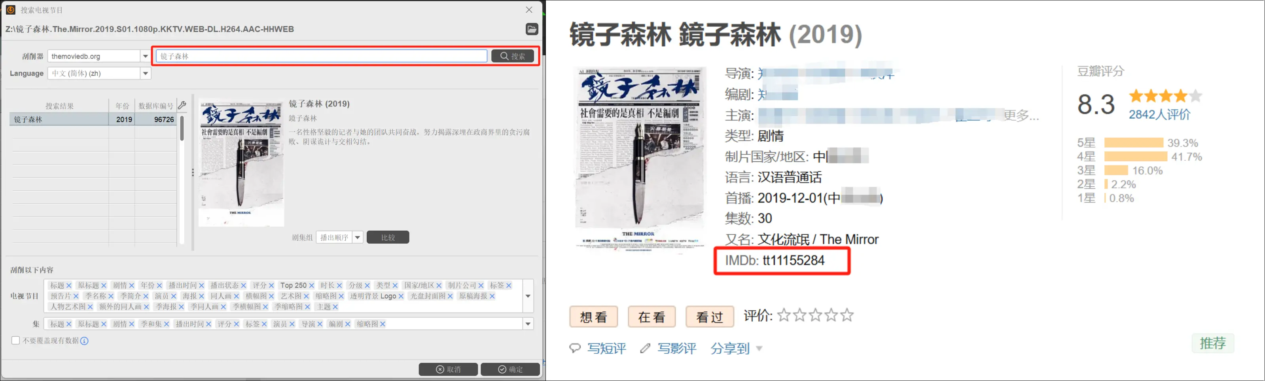The height and width of the screenshot is (381, 1265).
Task: Select the 在看 tab
Action: pyautogui.click(x=651, y=317)
